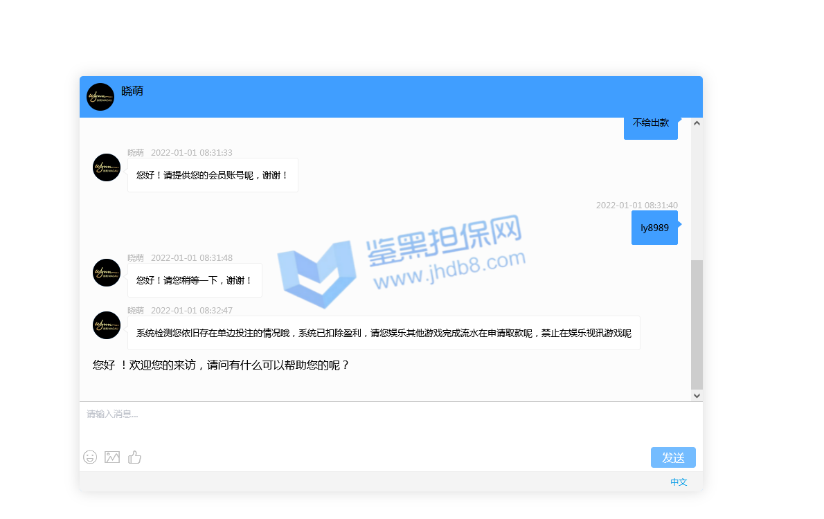Click the thumbs-up rating icon
Screen dimensions: 824x519
[x=134, y=457]
